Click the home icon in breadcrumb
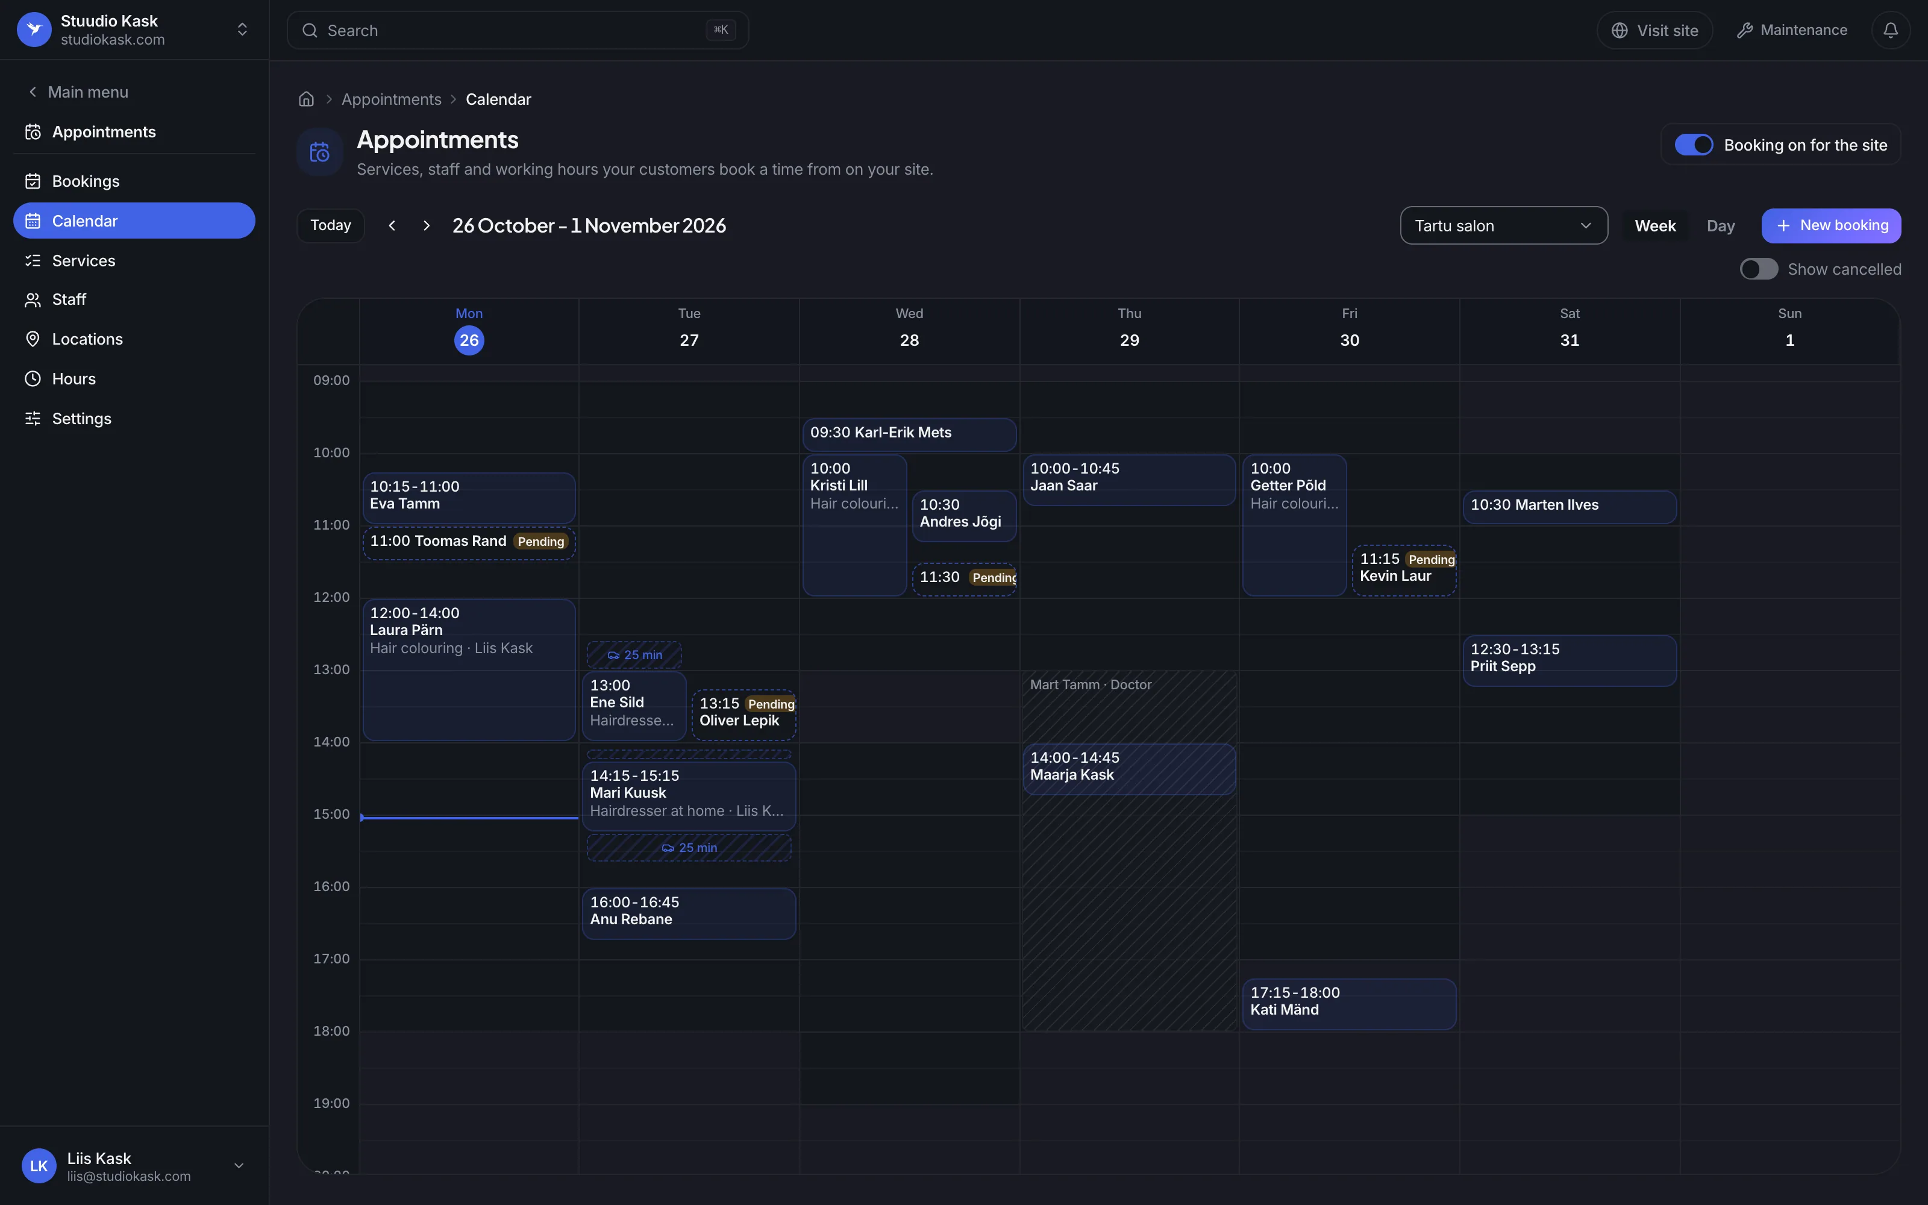 pos(306,99)
